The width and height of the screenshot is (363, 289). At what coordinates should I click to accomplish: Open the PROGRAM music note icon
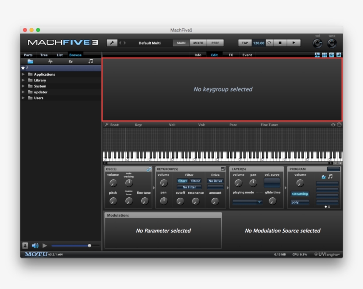(330, 177)
